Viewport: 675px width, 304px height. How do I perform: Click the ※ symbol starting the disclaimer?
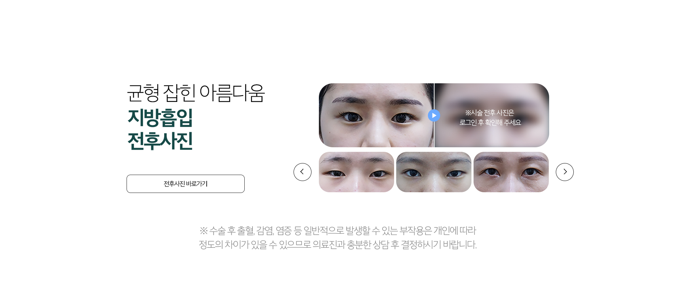point(204,231)
